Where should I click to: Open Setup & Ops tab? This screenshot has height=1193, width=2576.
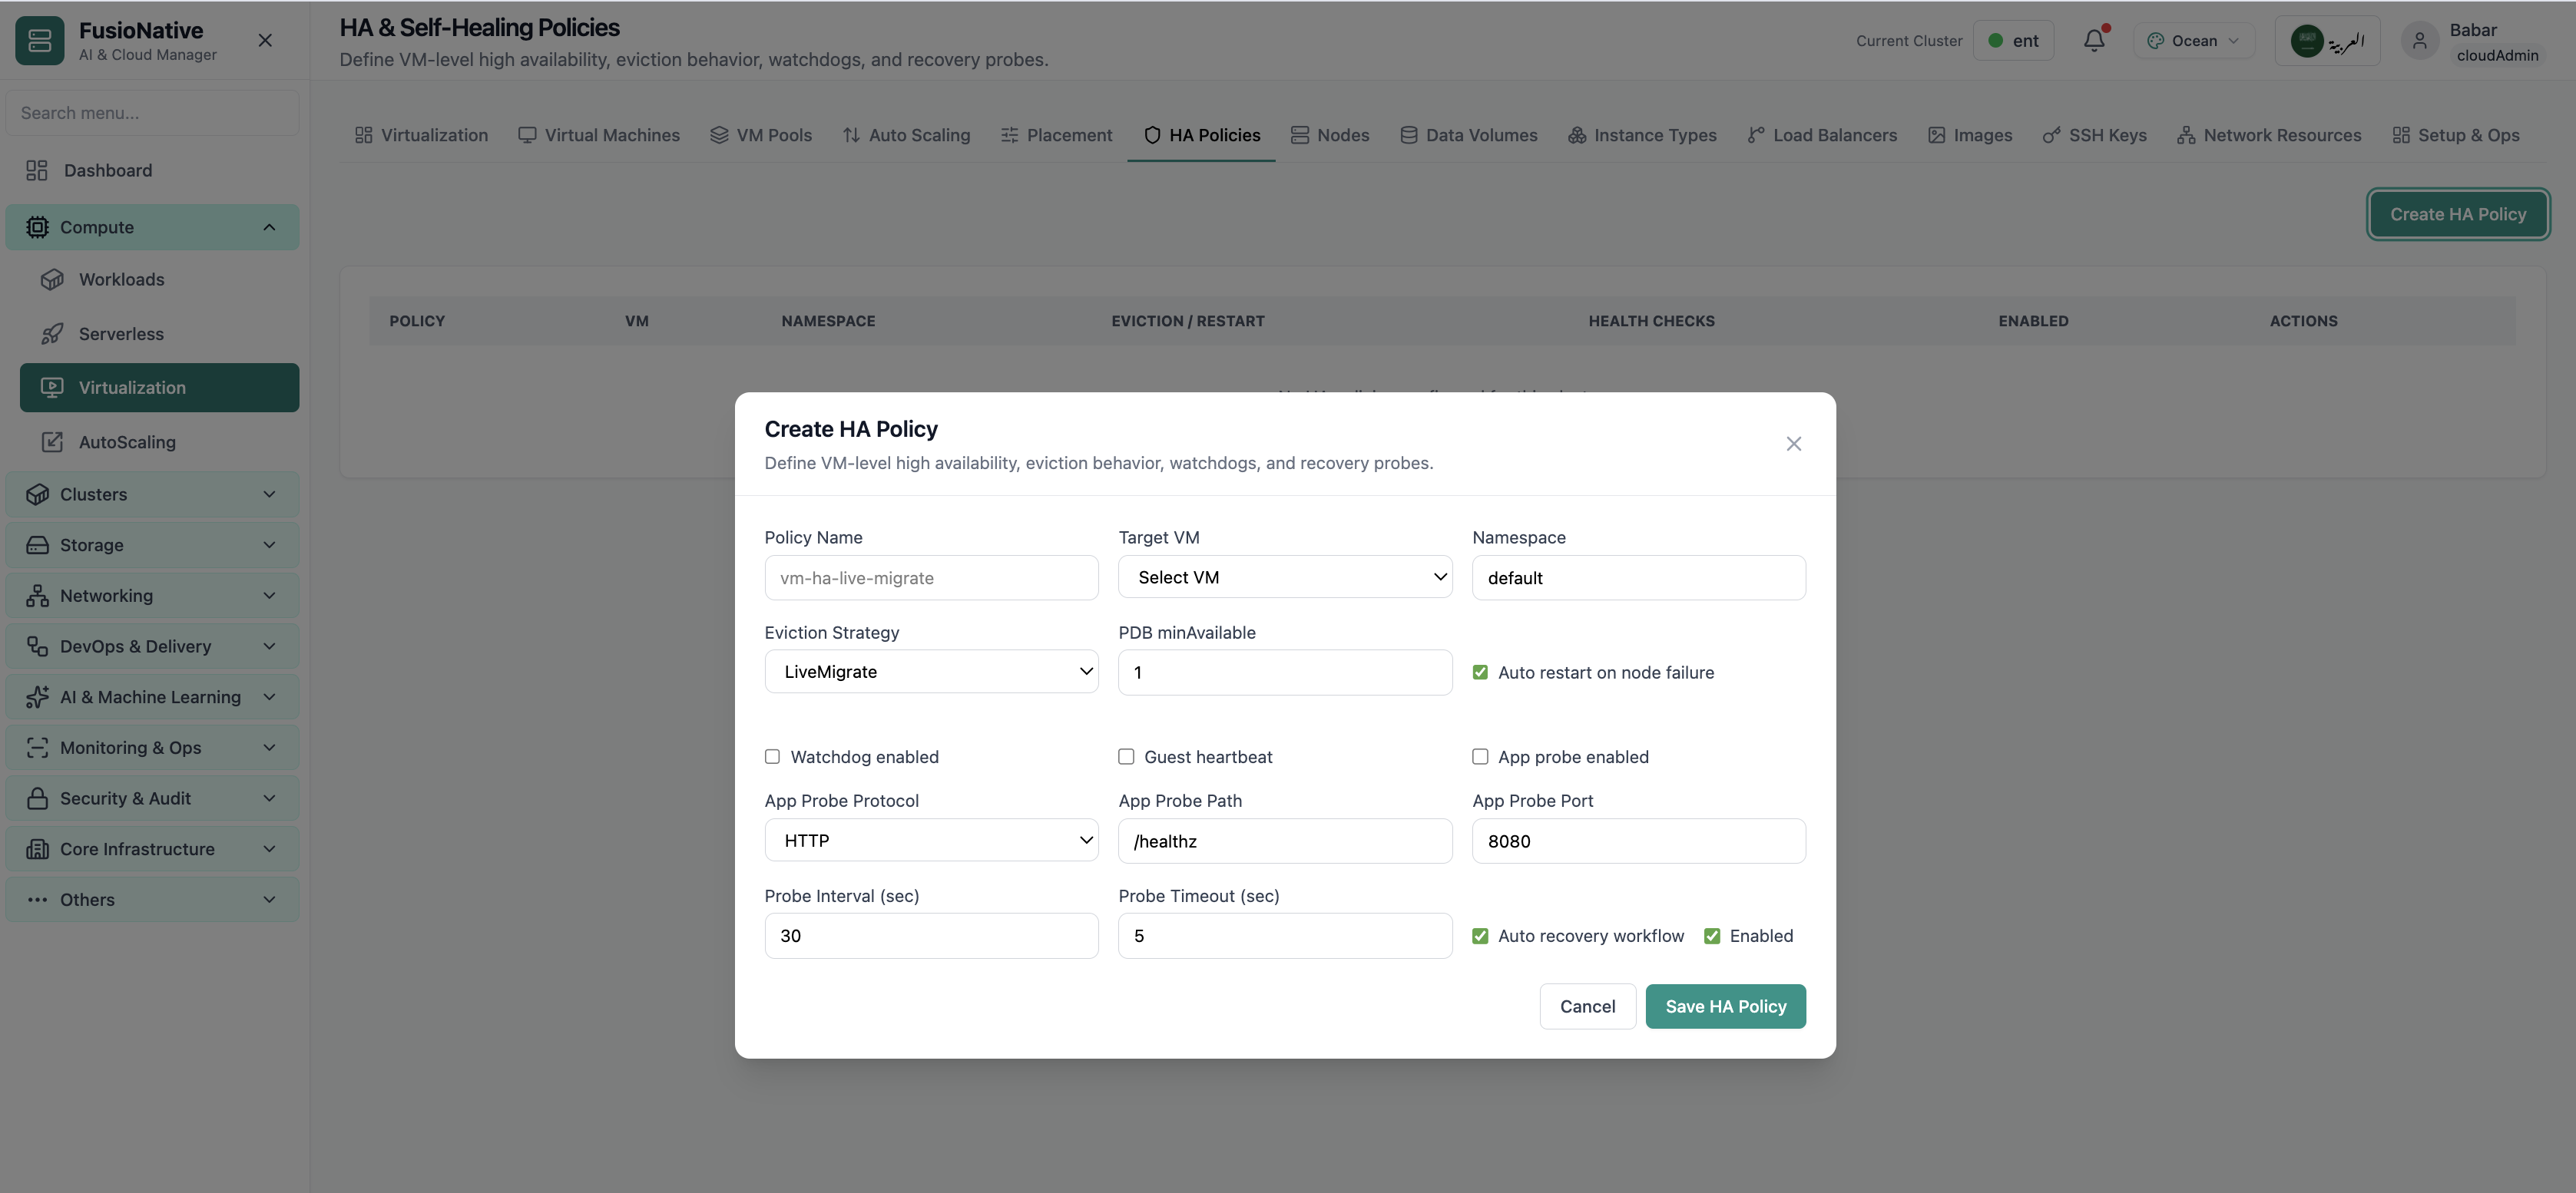[2455, 135]
